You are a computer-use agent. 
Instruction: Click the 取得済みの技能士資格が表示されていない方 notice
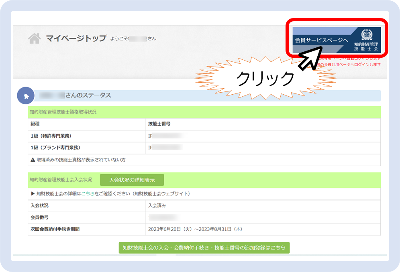[81, 160]
